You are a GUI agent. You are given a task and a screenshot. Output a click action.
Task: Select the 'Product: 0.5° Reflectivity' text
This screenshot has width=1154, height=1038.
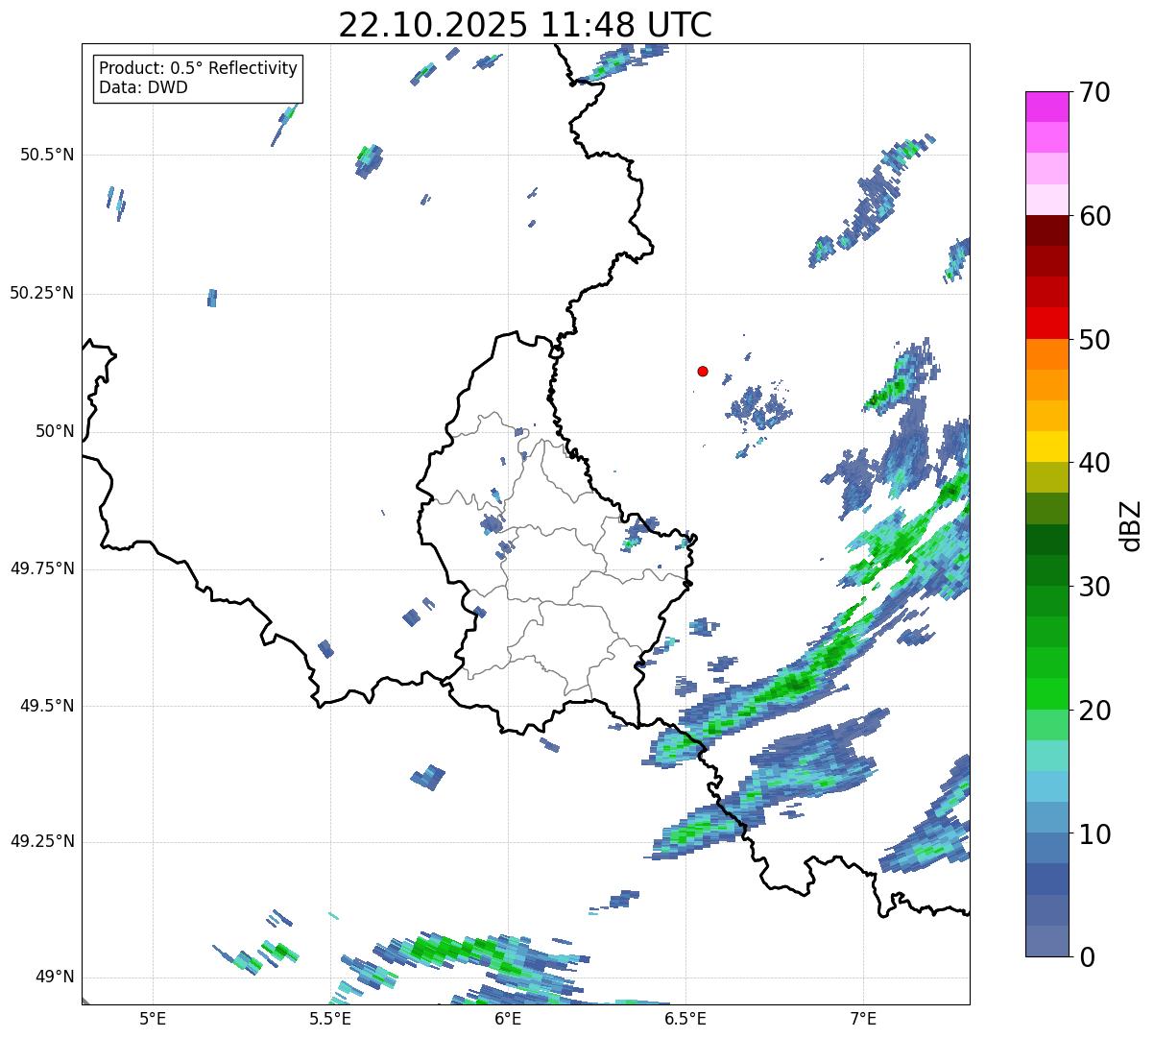tap(198, 69)
